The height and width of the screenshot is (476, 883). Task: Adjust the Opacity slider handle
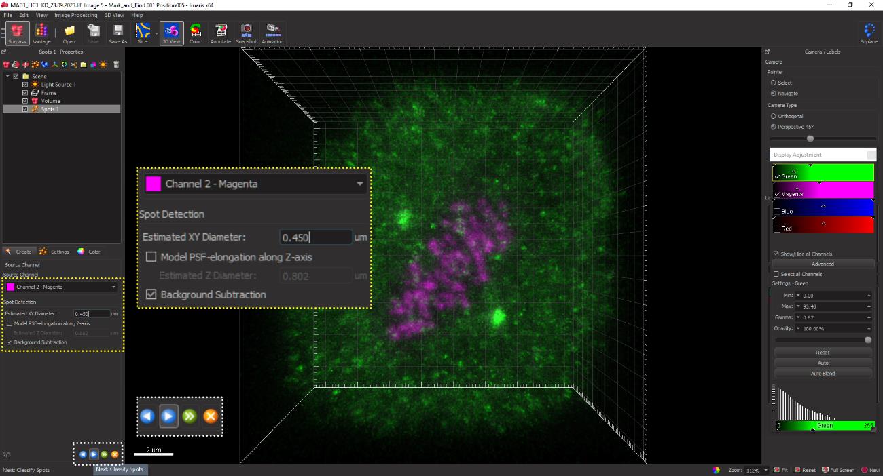867,340
